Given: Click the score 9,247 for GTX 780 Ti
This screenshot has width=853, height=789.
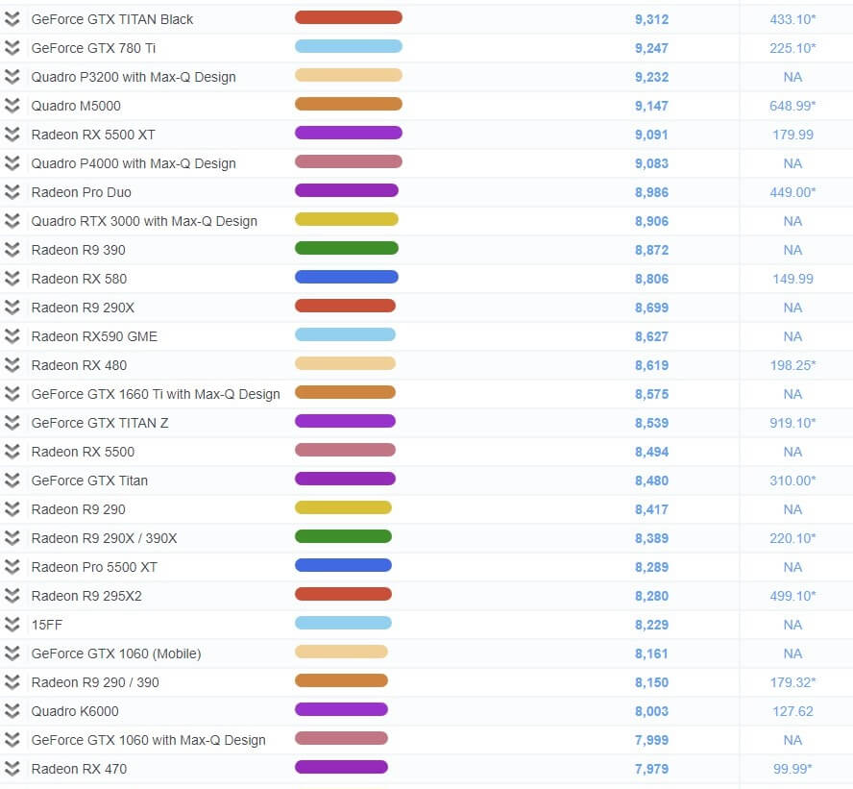Looking at the screenshot, I should [651, 48].
